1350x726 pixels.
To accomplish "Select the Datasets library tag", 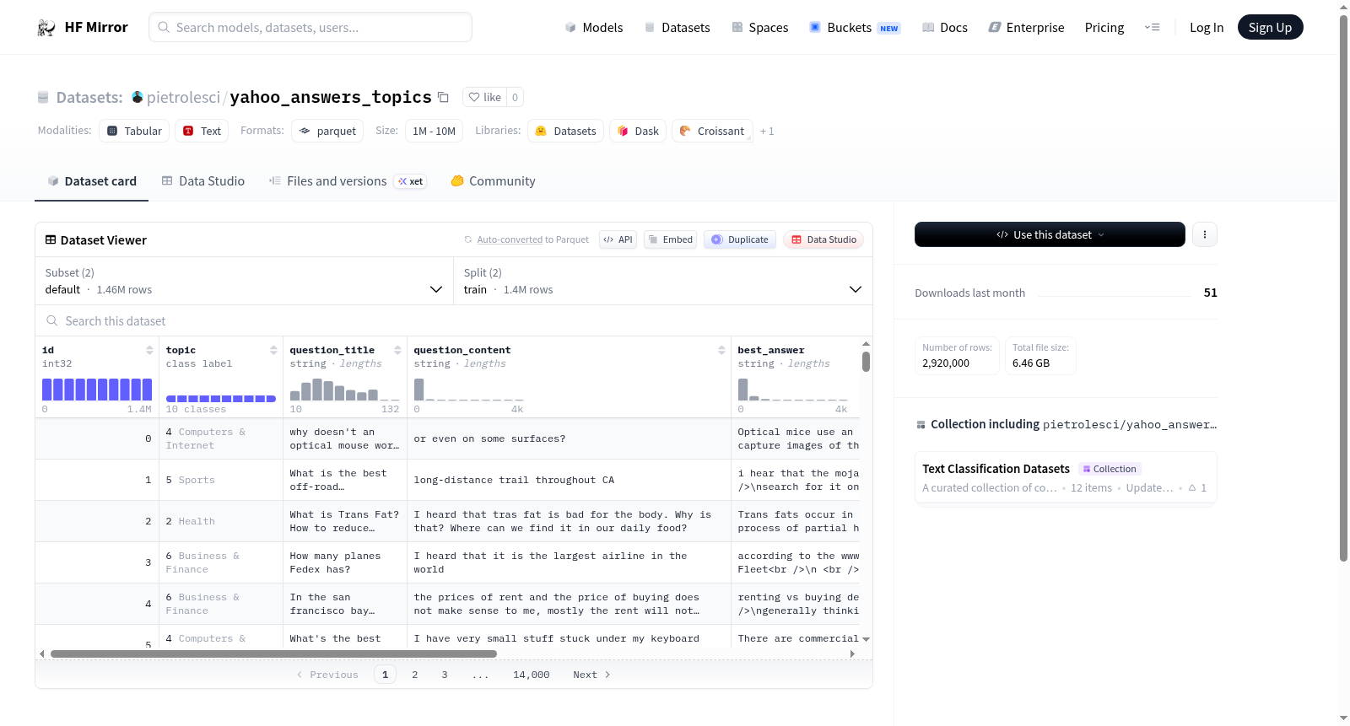I will pos(565,131).
